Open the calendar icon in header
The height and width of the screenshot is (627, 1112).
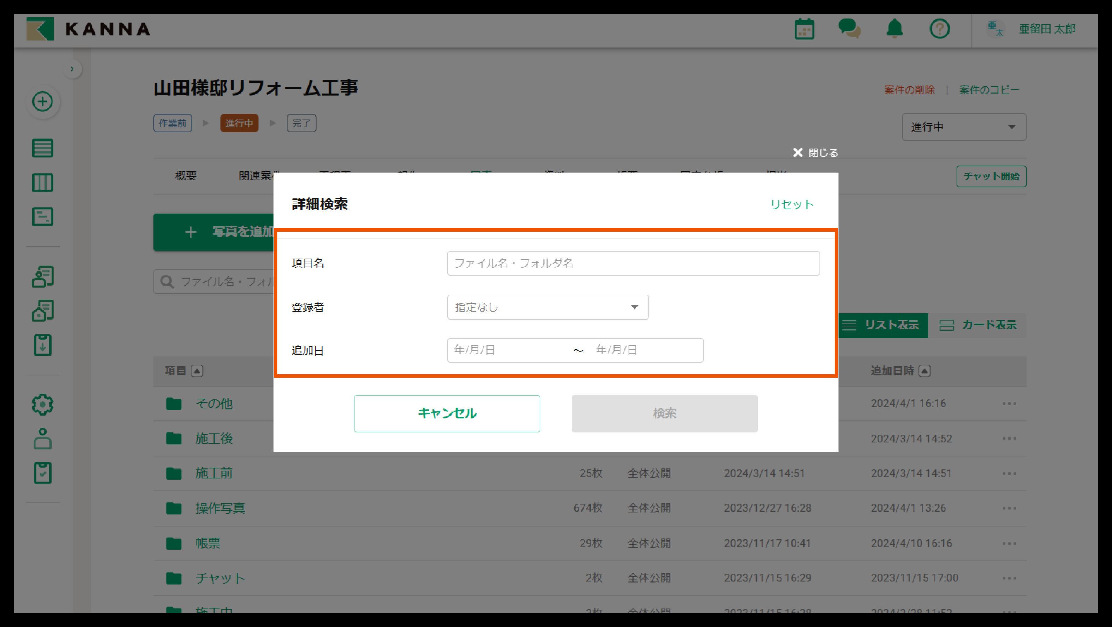point(804,29)
